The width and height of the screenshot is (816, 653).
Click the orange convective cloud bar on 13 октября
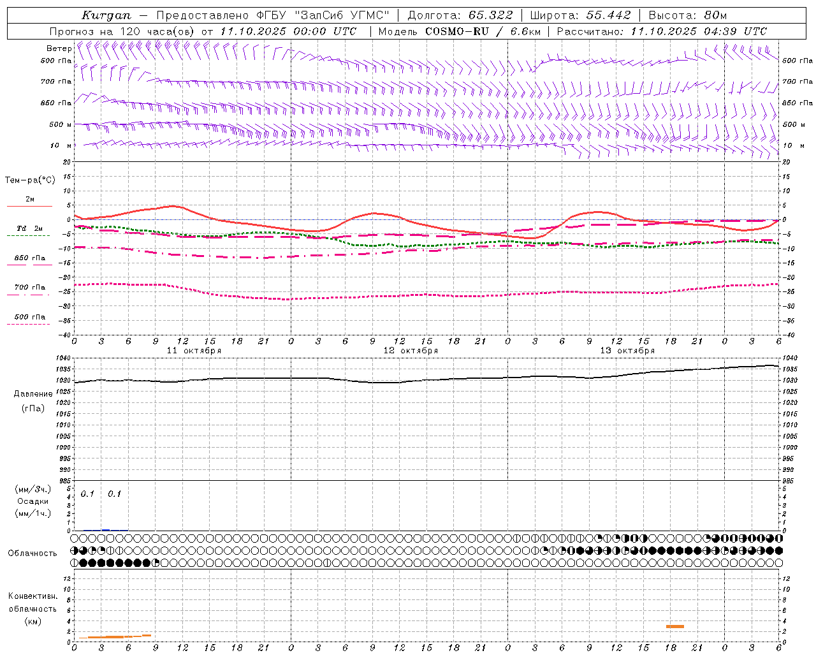pyautogui.click(x=675, y=626)
